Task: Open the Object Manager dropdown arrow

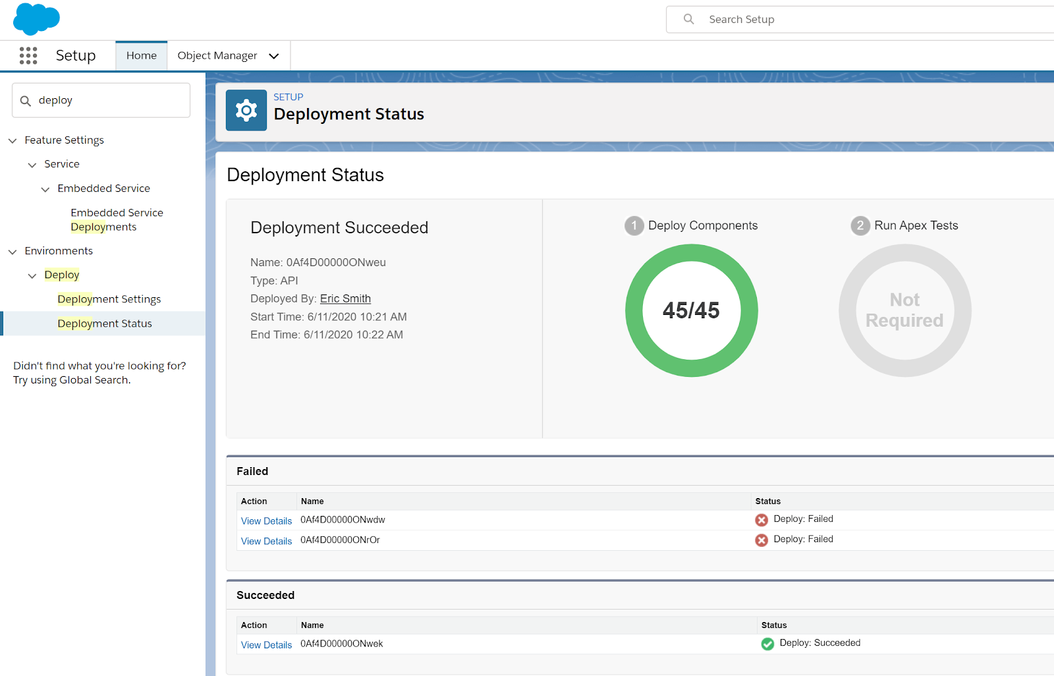Action: click(274, 56)
